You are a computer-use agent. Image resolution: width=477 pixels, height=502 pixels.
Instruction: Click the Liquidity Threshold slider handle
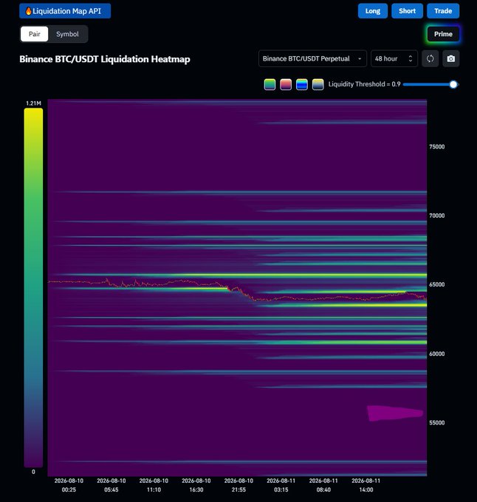[x=453, y=84]
